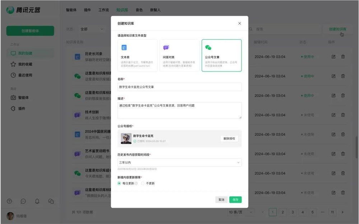
Task: Switch to the 工作流 tab
Action: 104,10
